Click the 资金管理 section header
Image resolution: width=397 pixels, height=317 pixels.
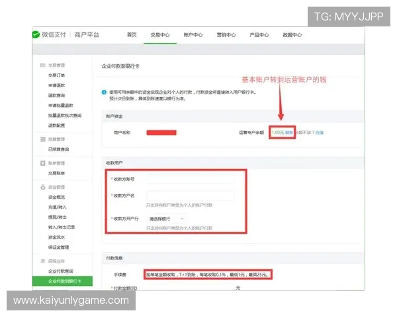pyautogui.click(x=56, y=187)
